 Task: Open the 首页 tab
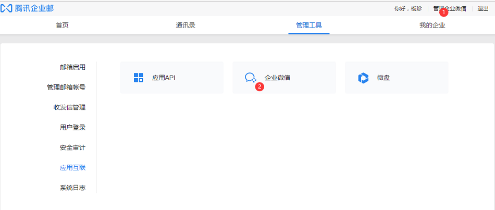62,26
